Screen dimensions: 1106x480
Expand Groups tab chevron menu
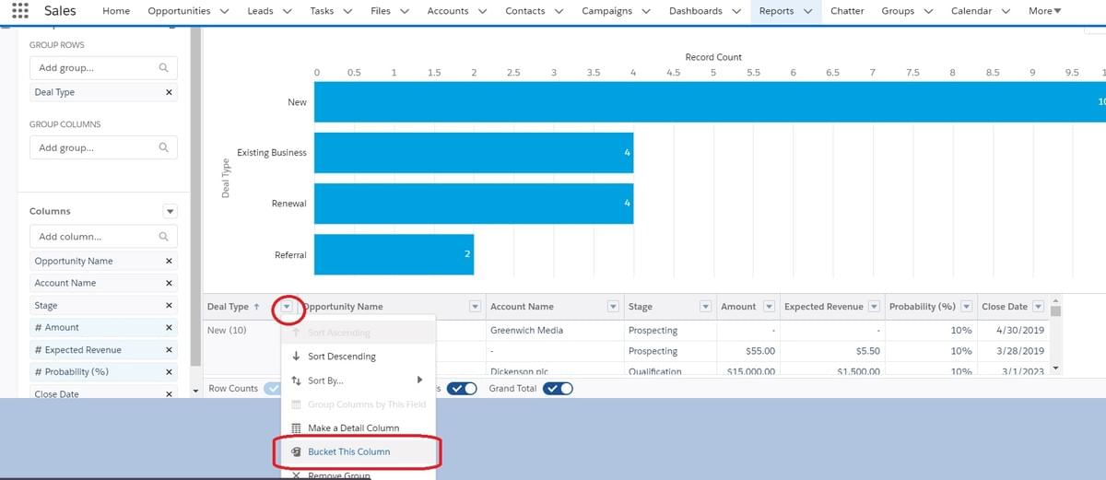pyautogui.click(x=928, y=11)
